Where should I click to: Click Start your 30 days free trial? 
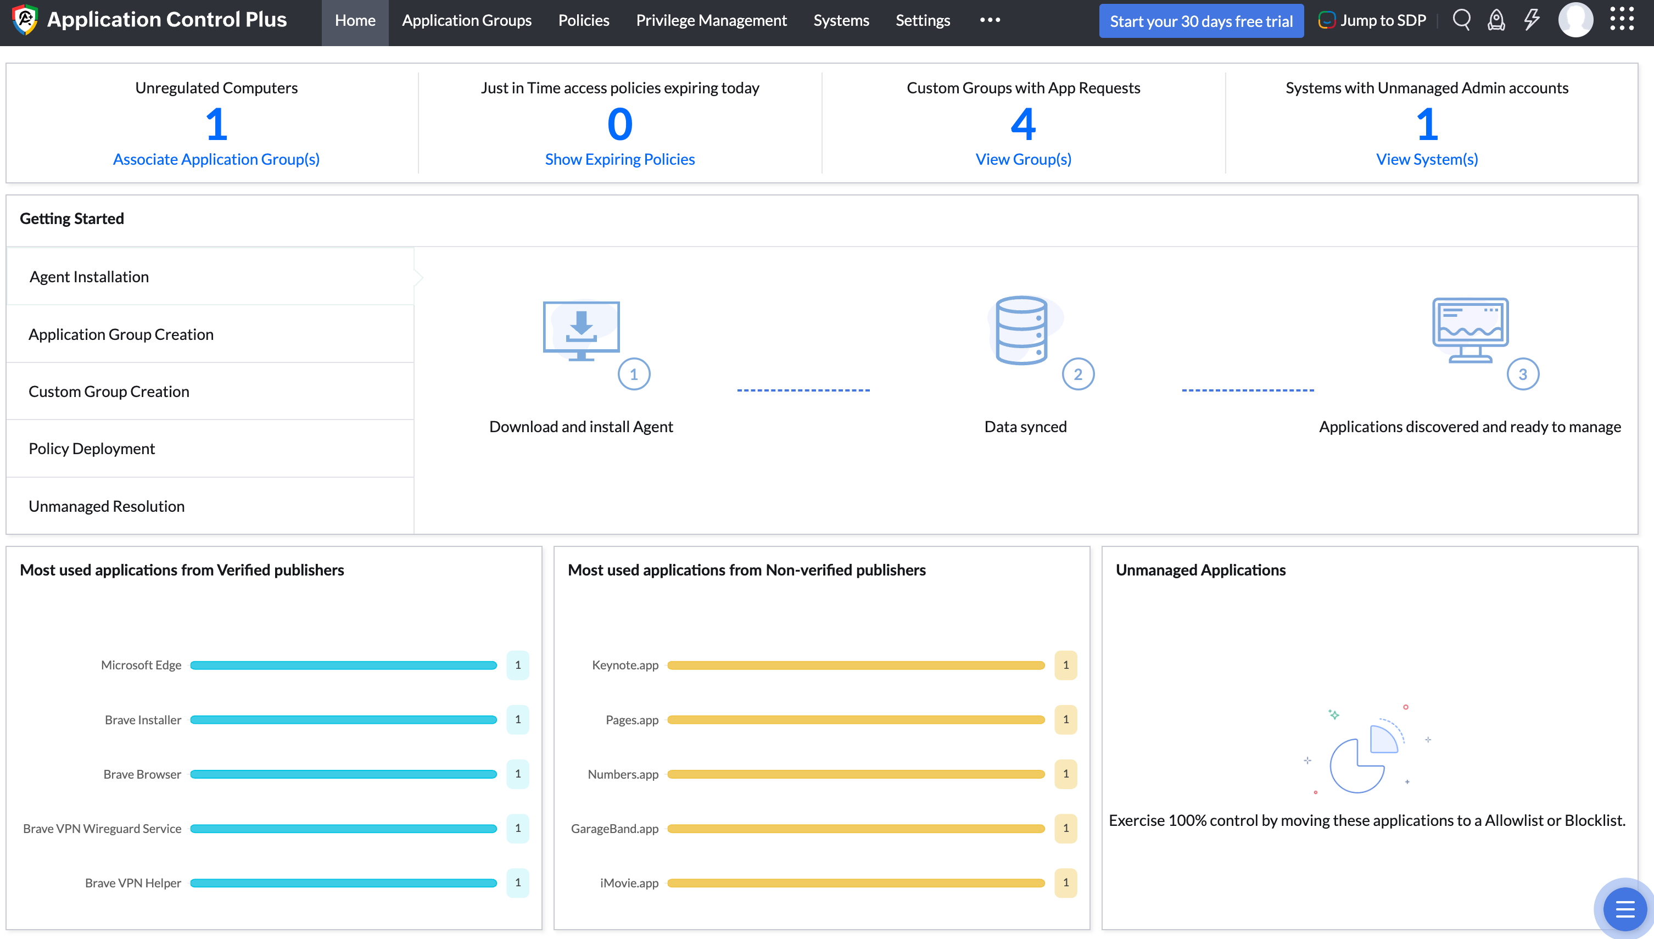(1202, 21)
